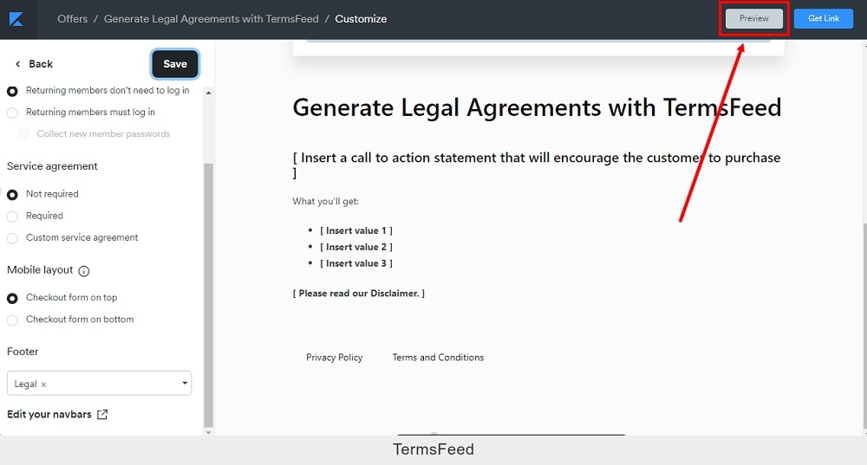
Task: Click the sidebar scrollbar up arrow
Action: pyautogui.click(x=208, y=93)
